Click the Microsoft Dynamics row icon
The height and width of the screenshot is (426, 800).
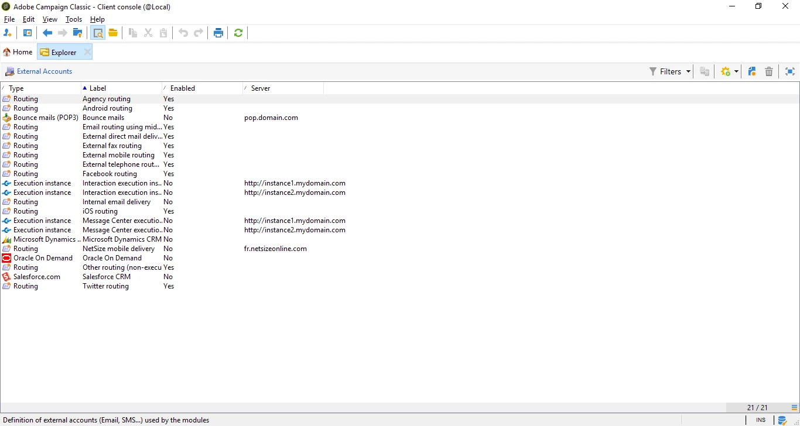[6, 239]
